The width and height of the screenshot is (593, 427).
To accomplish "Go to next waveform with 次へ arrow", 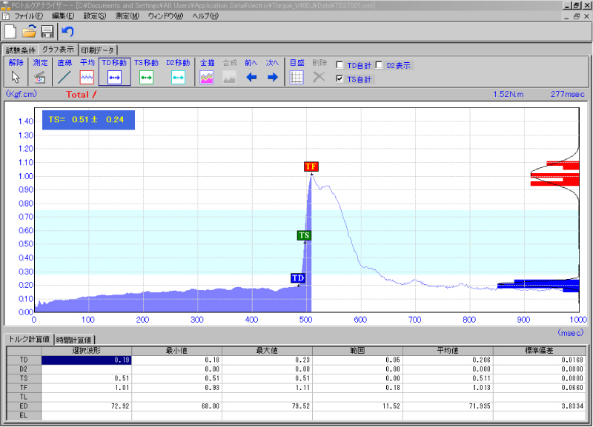I will pos(272,76).
